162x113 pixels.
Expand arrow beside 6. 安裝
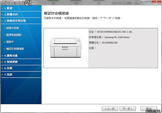click(x=2, y=68)
